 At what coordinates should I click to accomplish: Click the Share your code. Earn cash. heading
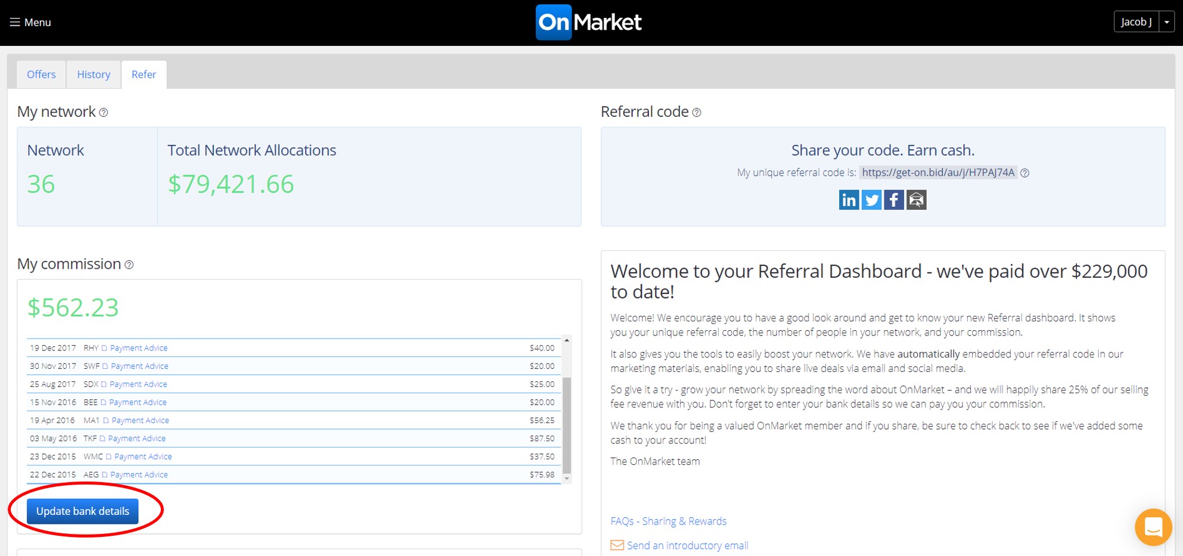(883, 150)
